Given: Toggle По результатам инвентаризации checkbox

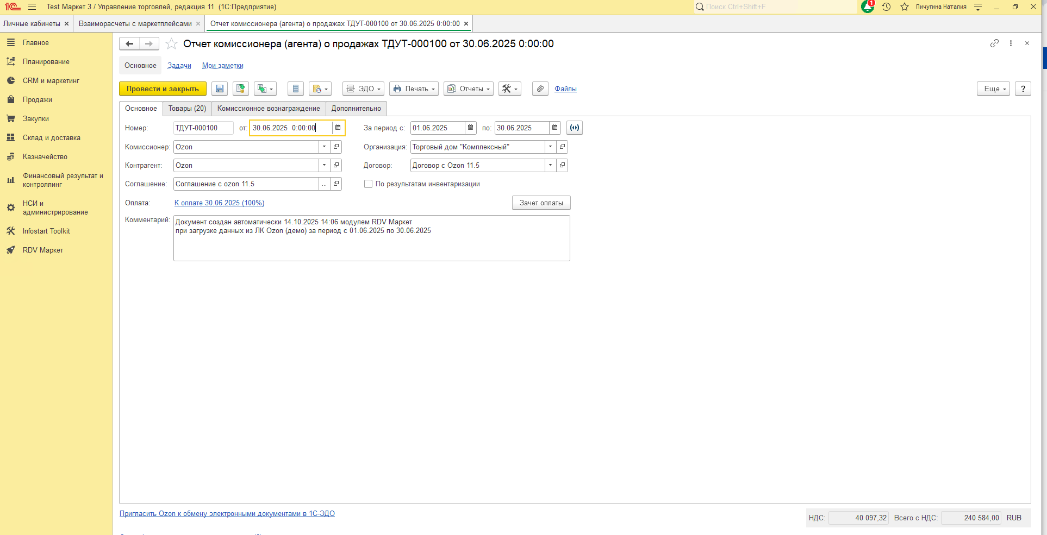Looking at the screenshot, I should point(368,184).
